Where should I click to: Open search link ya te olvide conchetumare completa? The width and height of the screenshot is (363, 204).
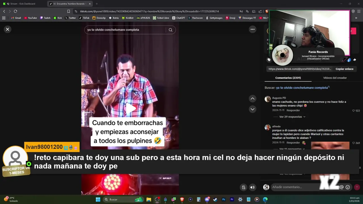click(x=303, y=88)
